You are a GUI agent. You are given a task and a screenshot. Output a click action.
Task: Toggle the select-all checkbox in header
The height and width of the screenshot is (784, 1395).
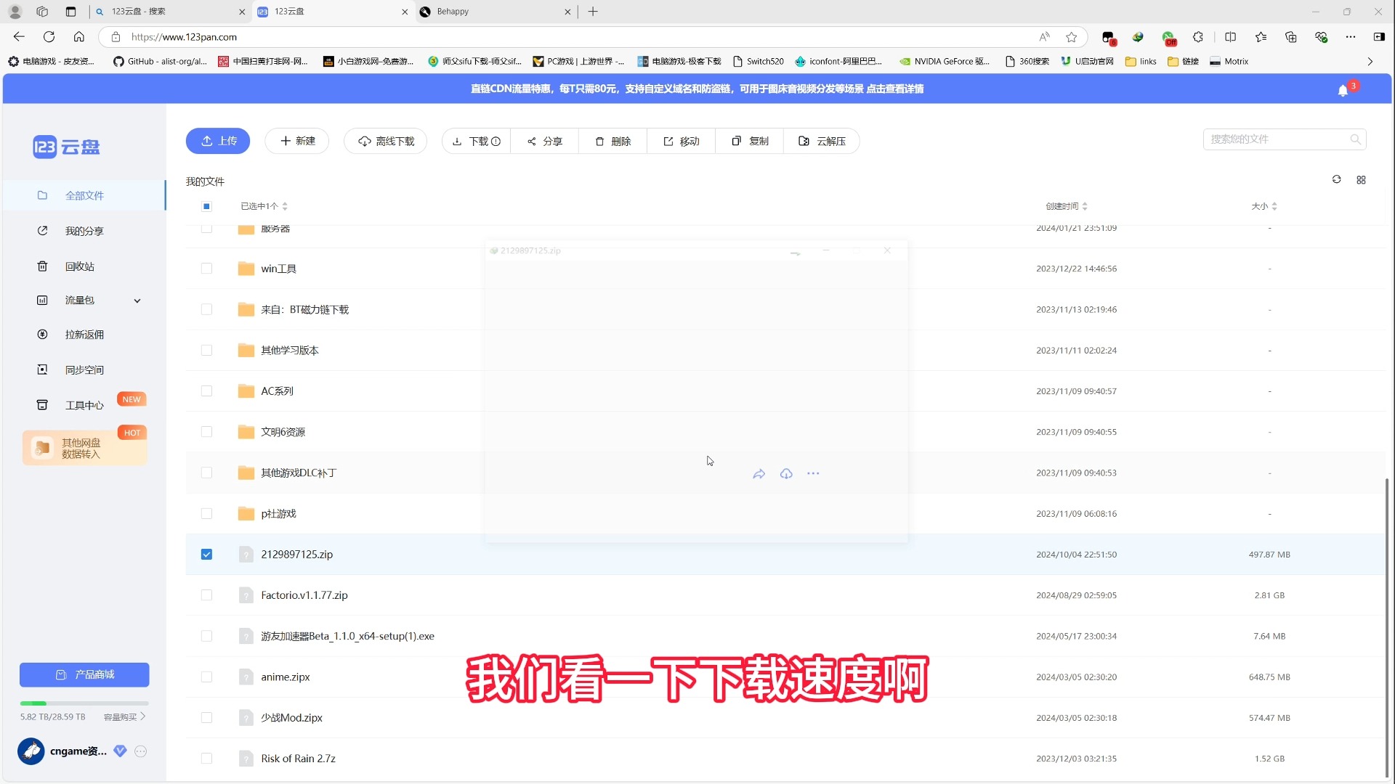click(206, 206)
